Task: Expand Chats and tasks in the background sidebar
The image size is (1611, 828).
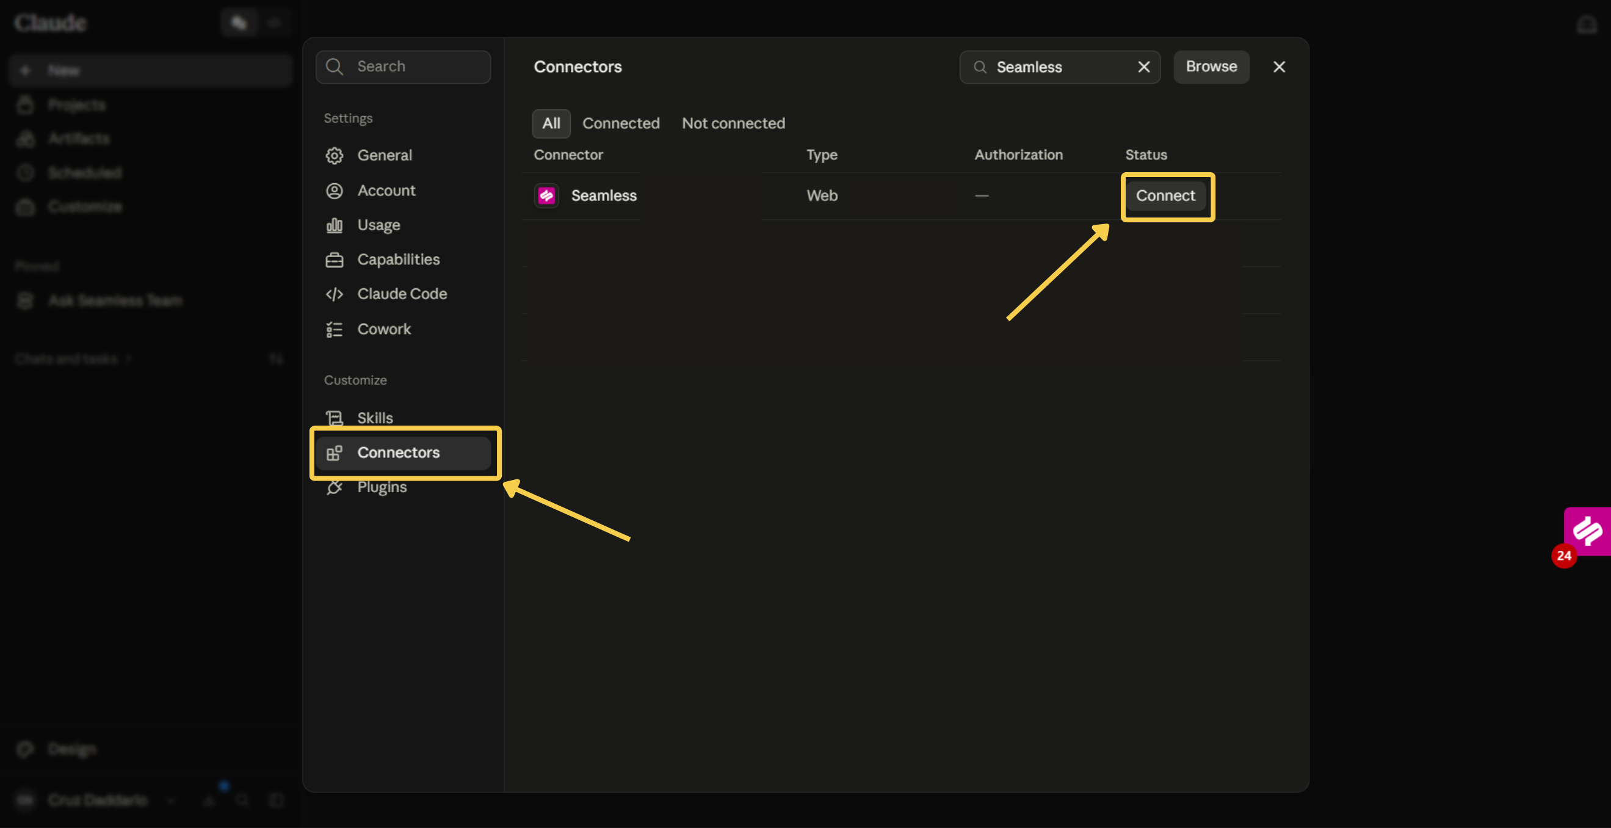Action: click(x=73, y=358)
